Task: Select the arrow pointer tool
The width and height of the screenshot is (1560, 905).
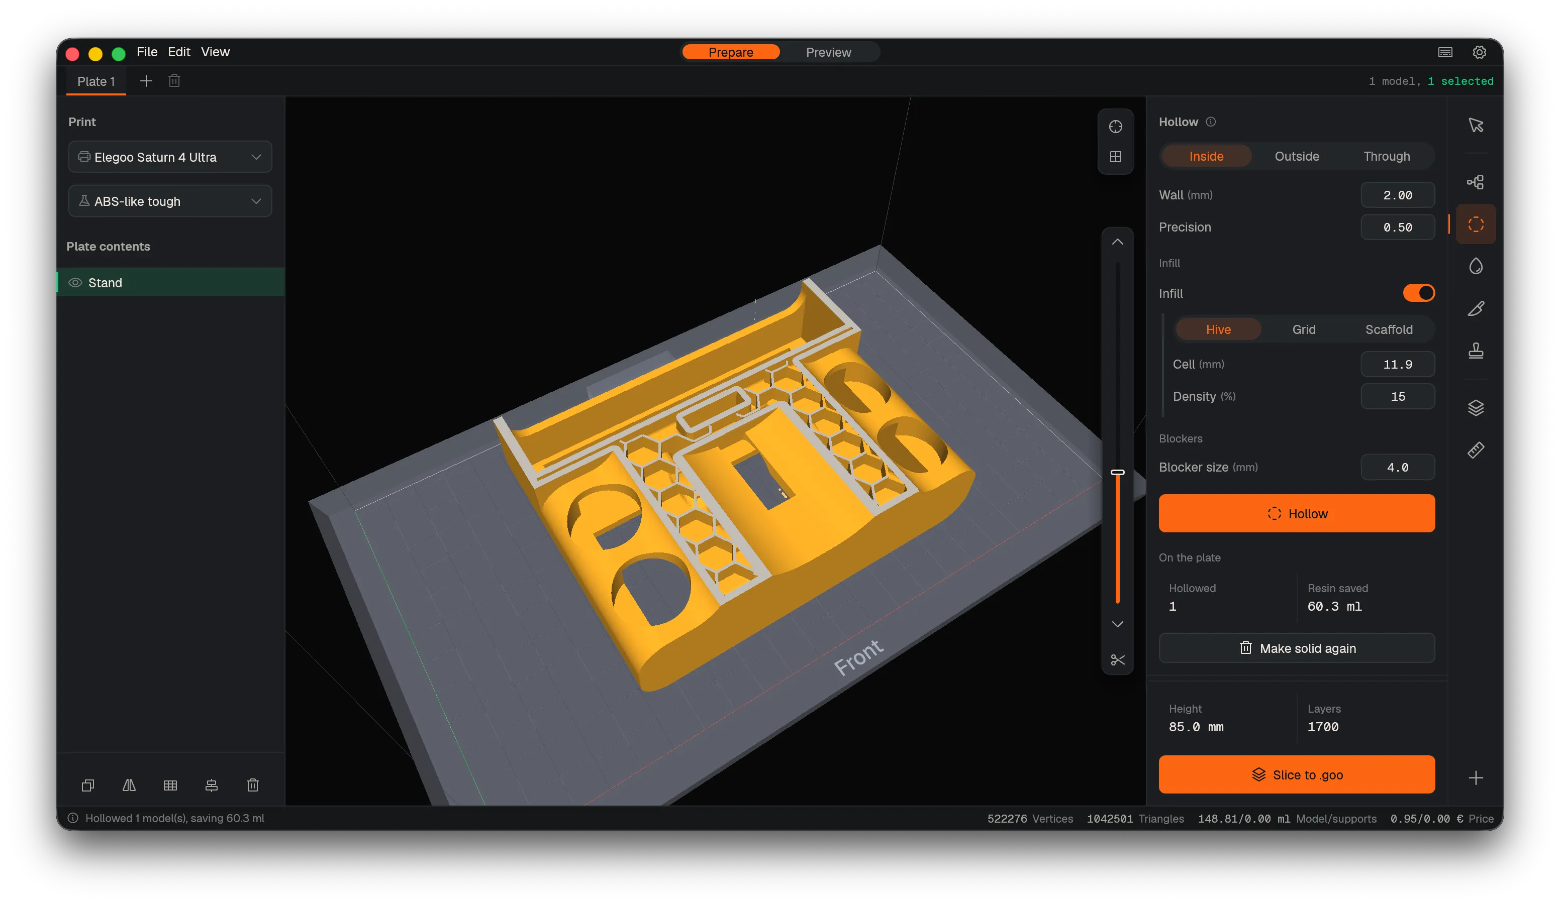Action: [1475, 126]
